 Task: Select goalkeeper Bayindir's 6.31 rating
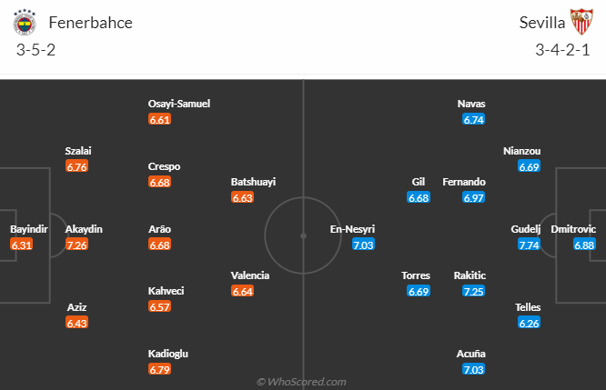(22, 245)
